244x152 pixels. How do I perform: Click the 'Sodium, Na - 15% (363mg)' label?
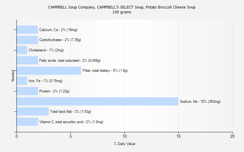point(200,102)
